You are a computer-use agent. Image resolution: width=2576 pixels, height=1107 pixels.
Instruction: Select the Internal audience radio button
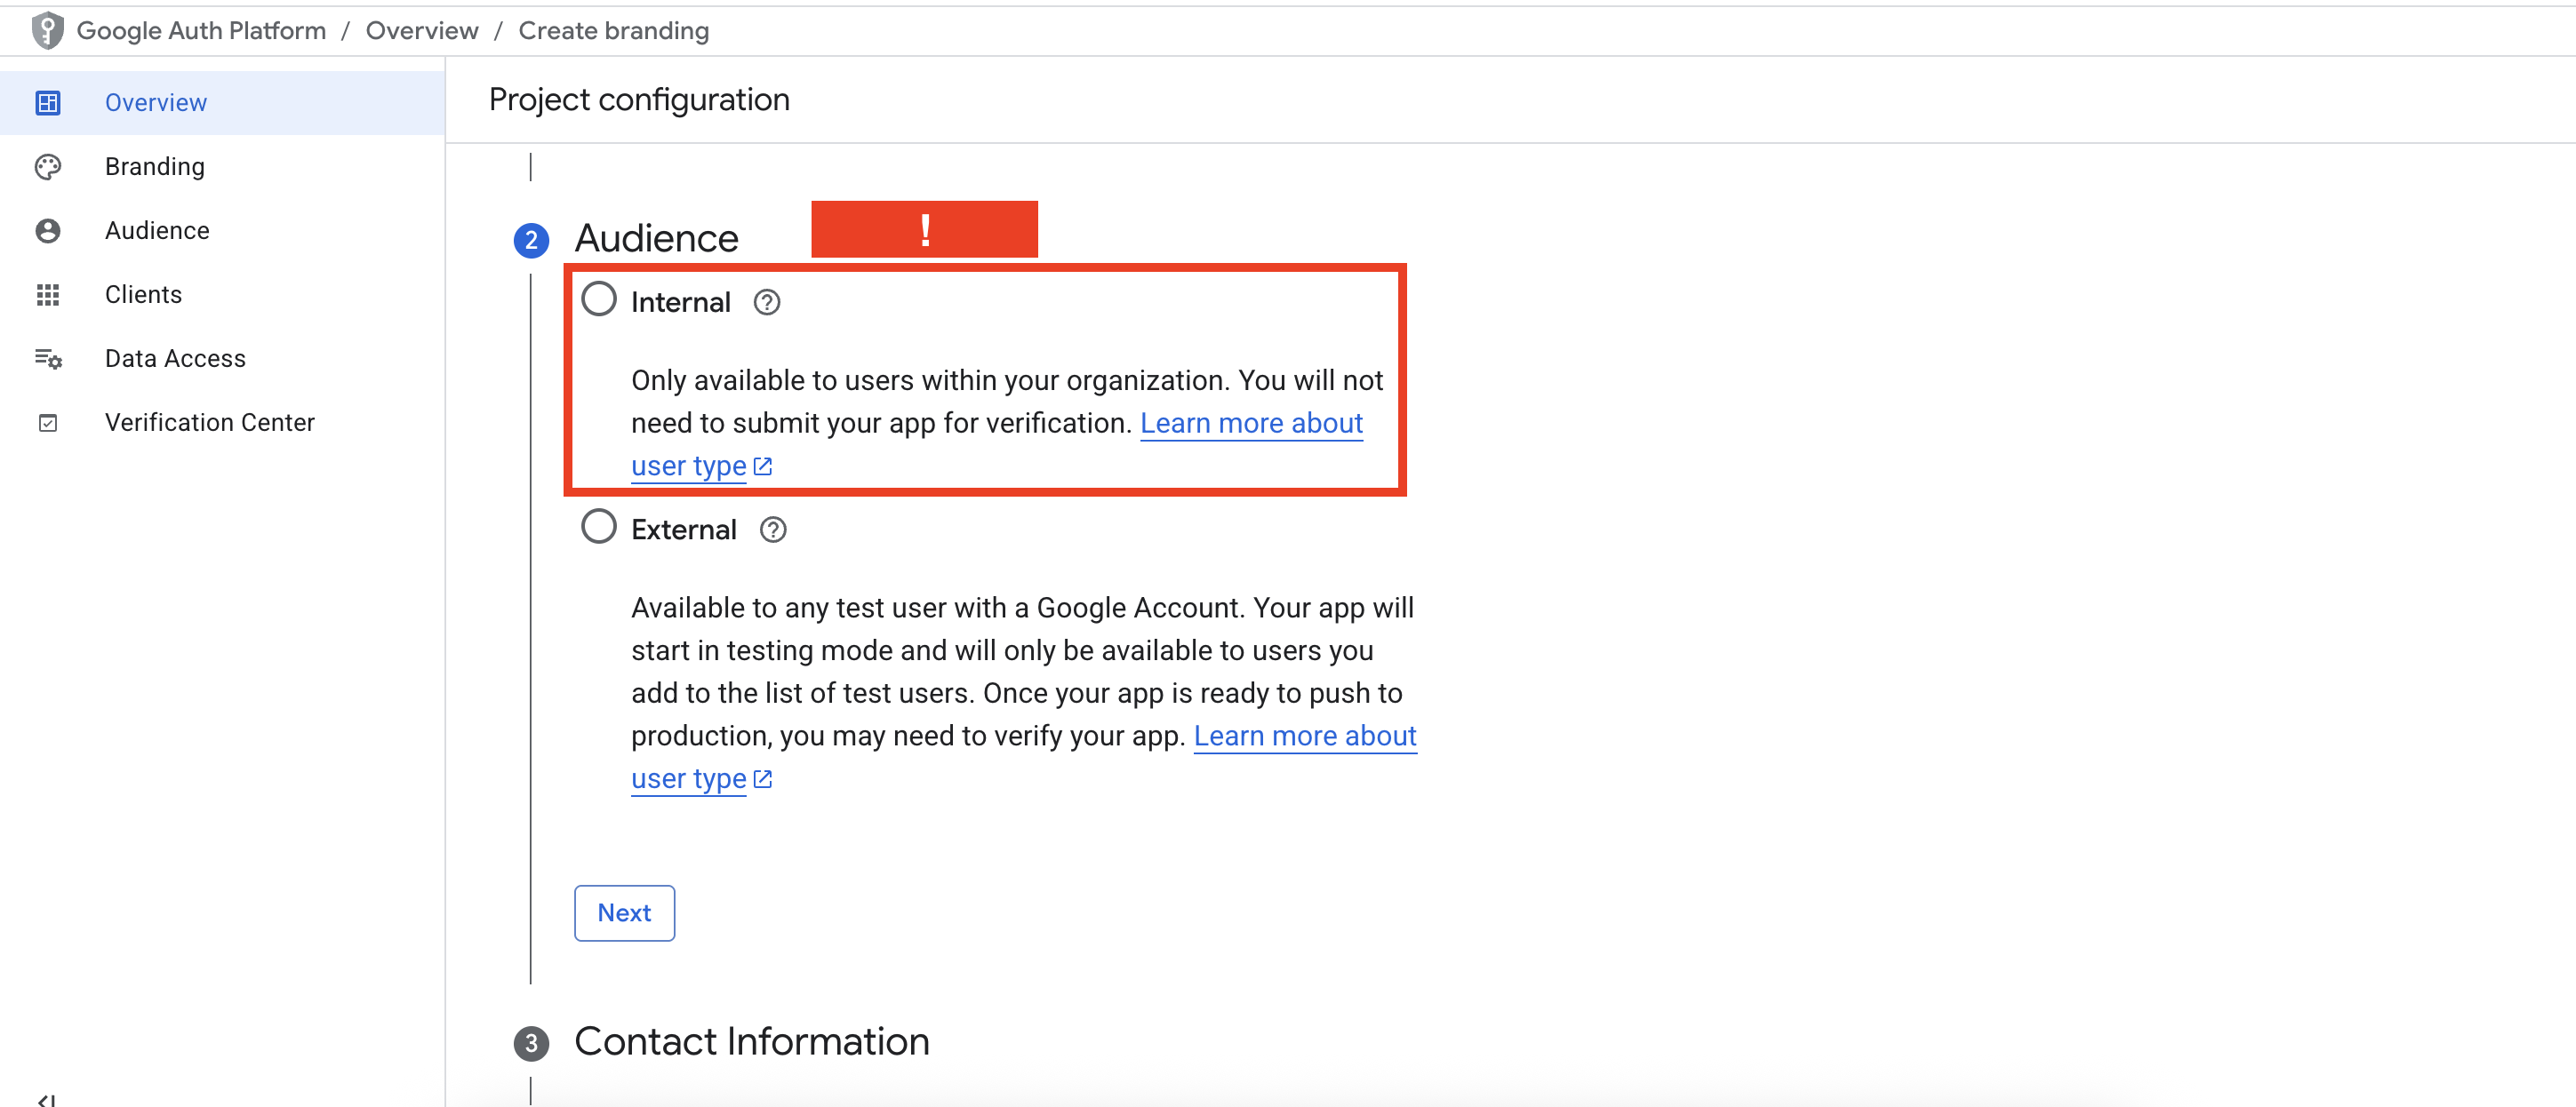[x=598, y=299]
